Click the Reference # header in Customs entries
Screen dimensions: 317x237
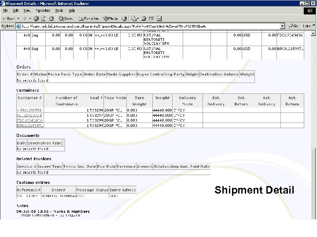coord(29,190)
